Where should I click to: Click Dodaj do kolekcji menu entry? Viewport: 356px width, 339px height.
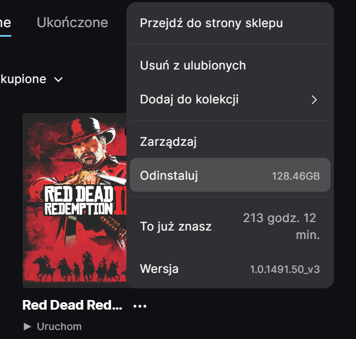coord(190,99)
